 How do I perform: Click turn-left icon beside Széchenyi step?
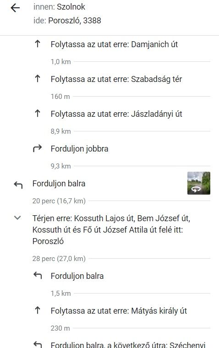click(38, 344)
